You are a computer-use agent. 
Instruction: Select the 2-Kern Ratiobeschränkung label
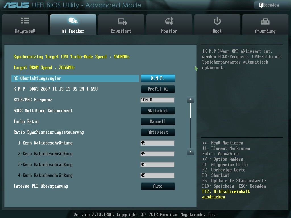pos(45,154)
